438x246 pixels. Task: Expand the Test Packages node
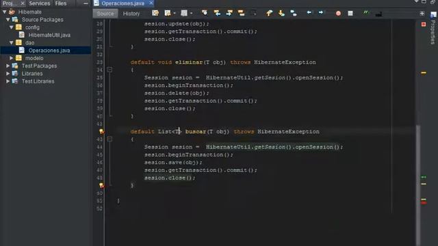coord(8,66)
